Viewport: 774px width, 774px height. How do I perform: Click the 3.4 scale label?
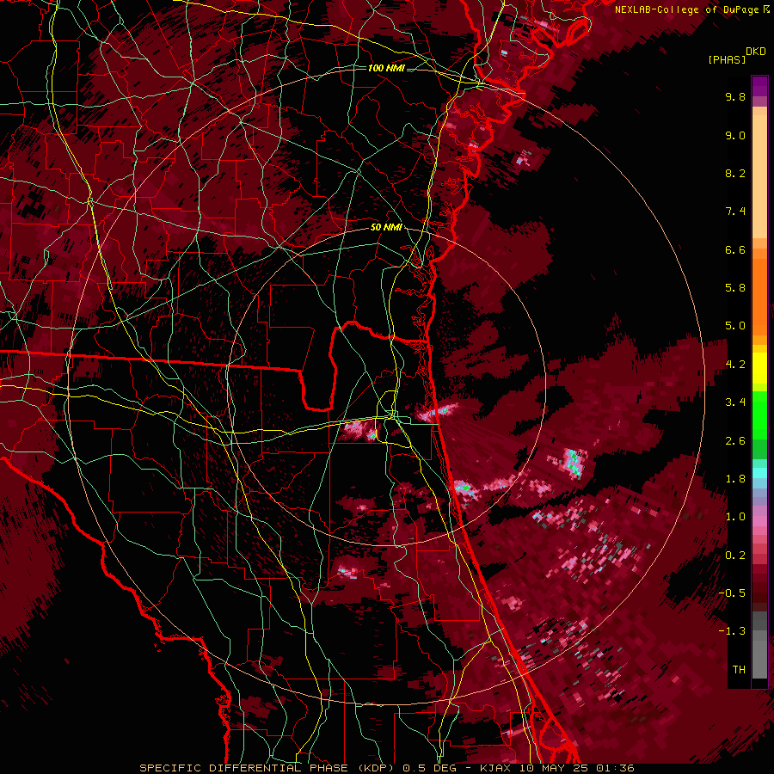[x=735, y=402]
